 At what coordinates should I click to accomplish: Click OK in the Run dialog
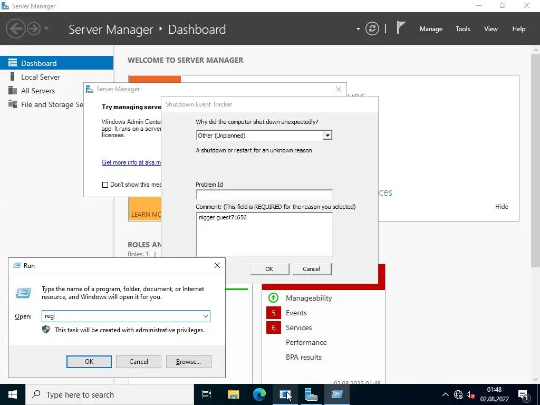89,362
